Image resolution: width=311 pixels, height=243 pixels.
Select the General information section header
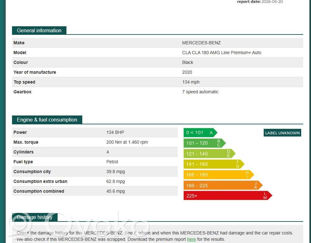(39, 31)
